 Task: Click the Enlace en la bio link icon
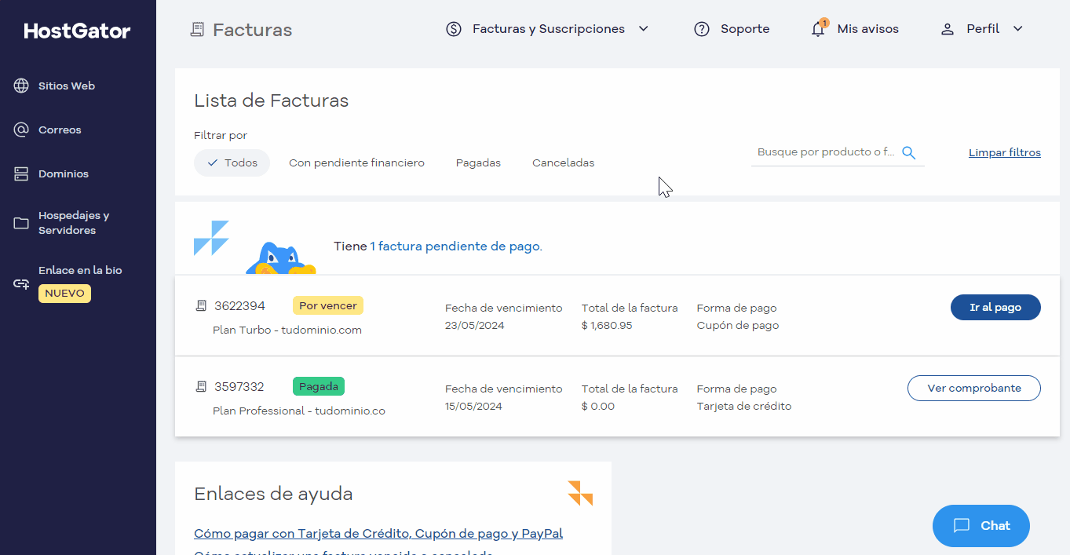point(21,283)
